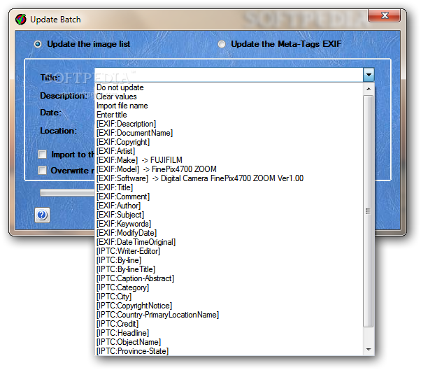This screenshot has width=421, height=370.
Task: Select [IPTC:City] entry
Action: point(229,297)
